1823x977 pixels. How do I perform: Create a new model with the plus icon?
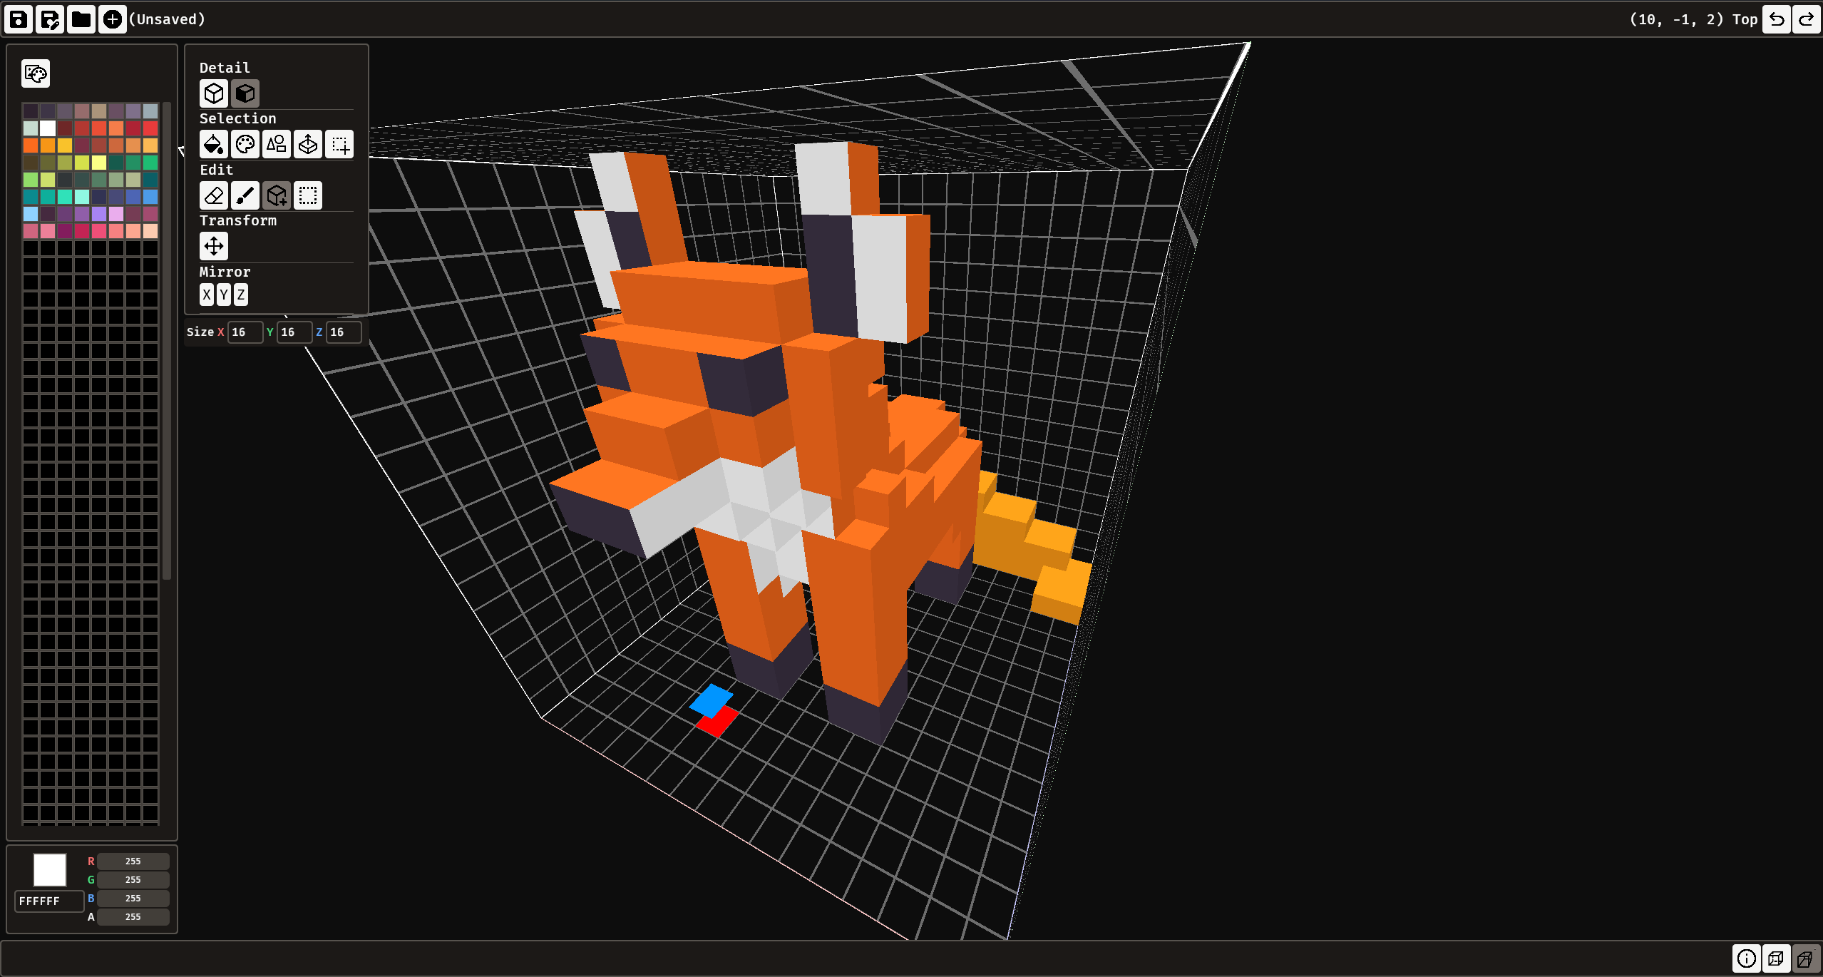113,19
